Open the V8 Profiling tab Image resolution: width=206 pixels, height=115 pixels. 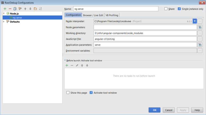[x=112, y=15]
